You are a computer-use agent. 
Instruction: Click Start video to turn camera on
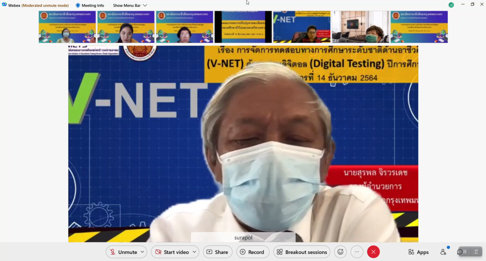pos(172,252)
